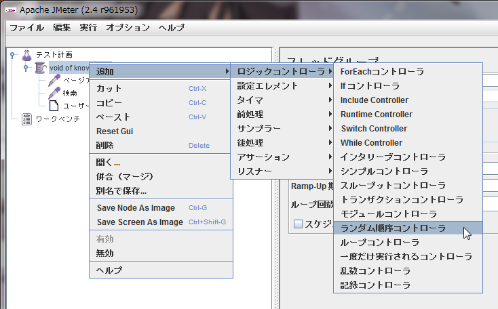Image resolution: width=498 pixels, height=309 pixels.
Task: Expand the タイマ submenu
Action: point(282,100)
